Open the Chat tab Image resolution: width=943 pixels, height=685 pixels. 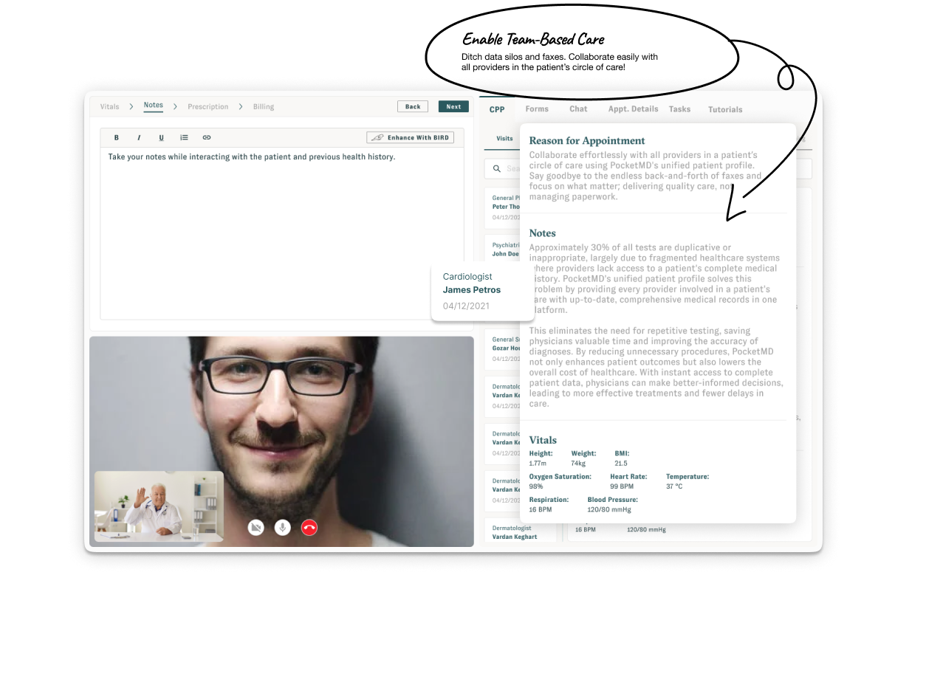(578, 109)
